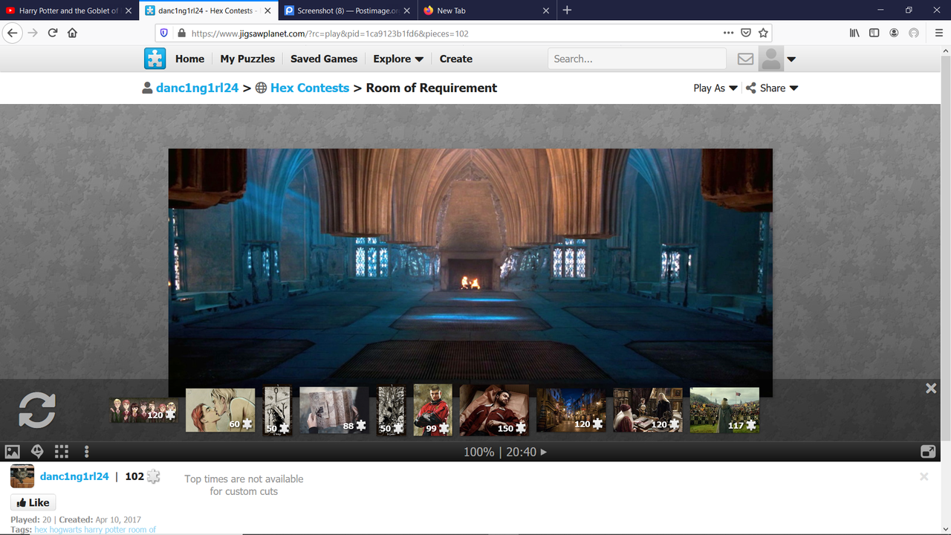Open the 120-piece cartoon characters puzzle thumbnail
The height and width of the screenshot is (535, 951).
(x=143, y=410)
